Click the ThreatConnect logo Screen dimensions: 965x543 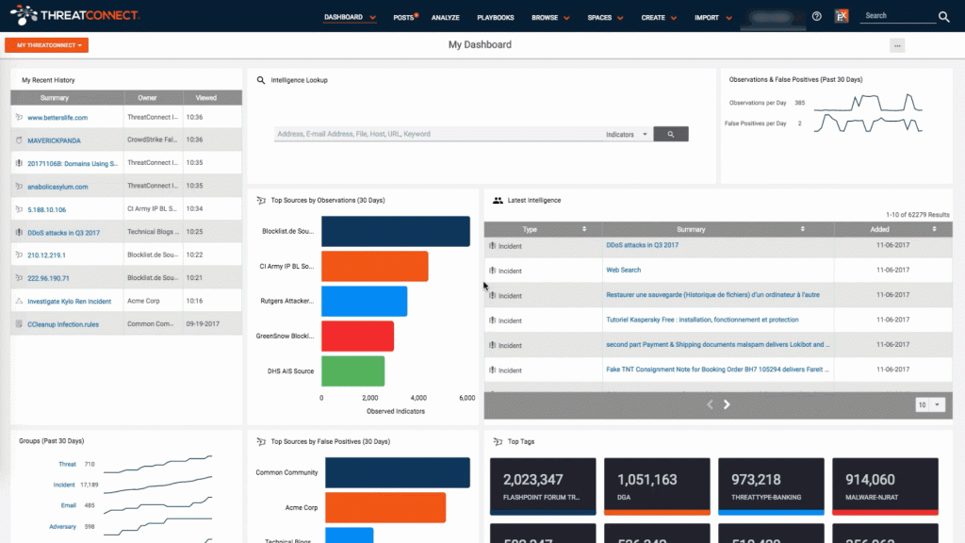click(x=75, y=15)
